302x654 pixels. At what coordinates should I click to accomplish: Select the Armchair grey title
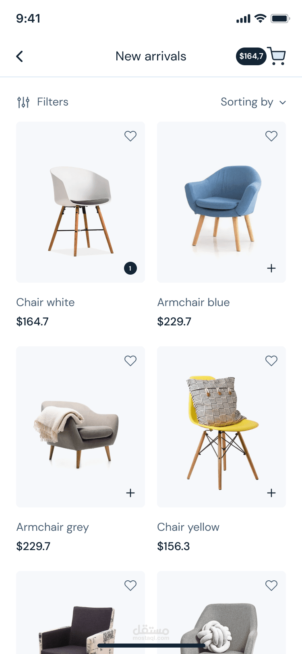(x=52, y=527)
